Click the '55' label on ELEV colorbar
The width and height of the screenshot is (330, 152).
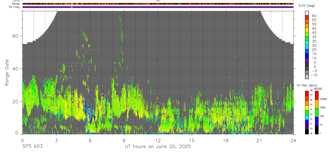tap(314, 20)
